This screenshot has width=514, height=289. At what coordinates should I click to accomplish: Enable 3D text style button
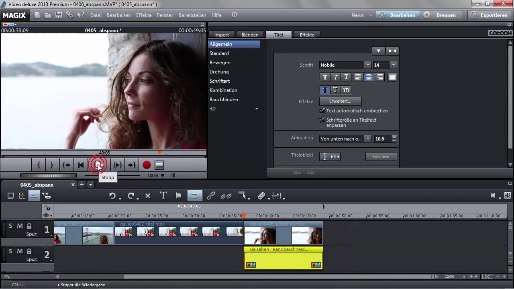(346, 90)
